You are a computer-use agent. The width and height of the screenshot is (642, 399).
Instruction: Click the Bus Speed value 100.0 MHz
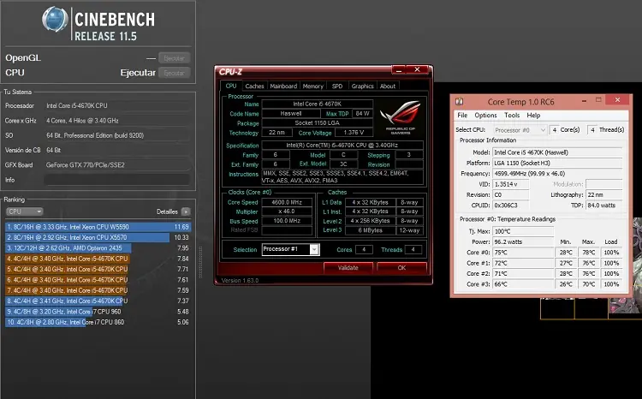coord(287,221)
